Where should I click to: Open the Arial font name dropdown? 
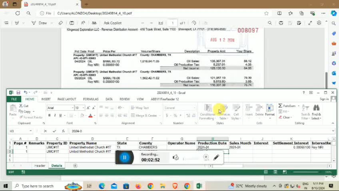73,108
